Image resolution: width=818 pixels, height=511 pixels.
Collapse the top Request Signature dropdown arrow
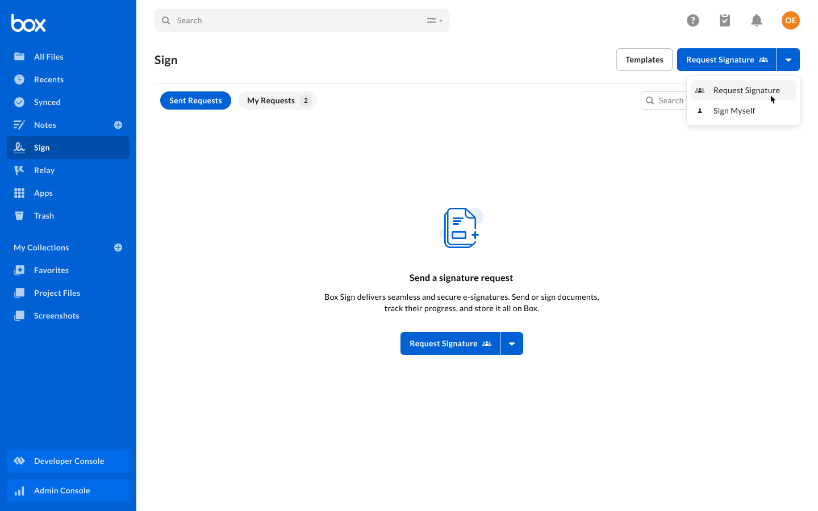coord(788,60)
